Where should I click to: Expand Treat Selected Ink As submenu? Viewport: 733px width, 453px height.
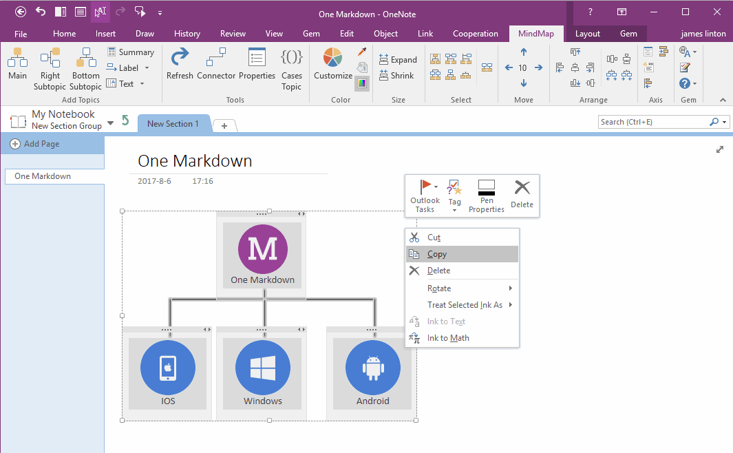(x=511, y=305)
